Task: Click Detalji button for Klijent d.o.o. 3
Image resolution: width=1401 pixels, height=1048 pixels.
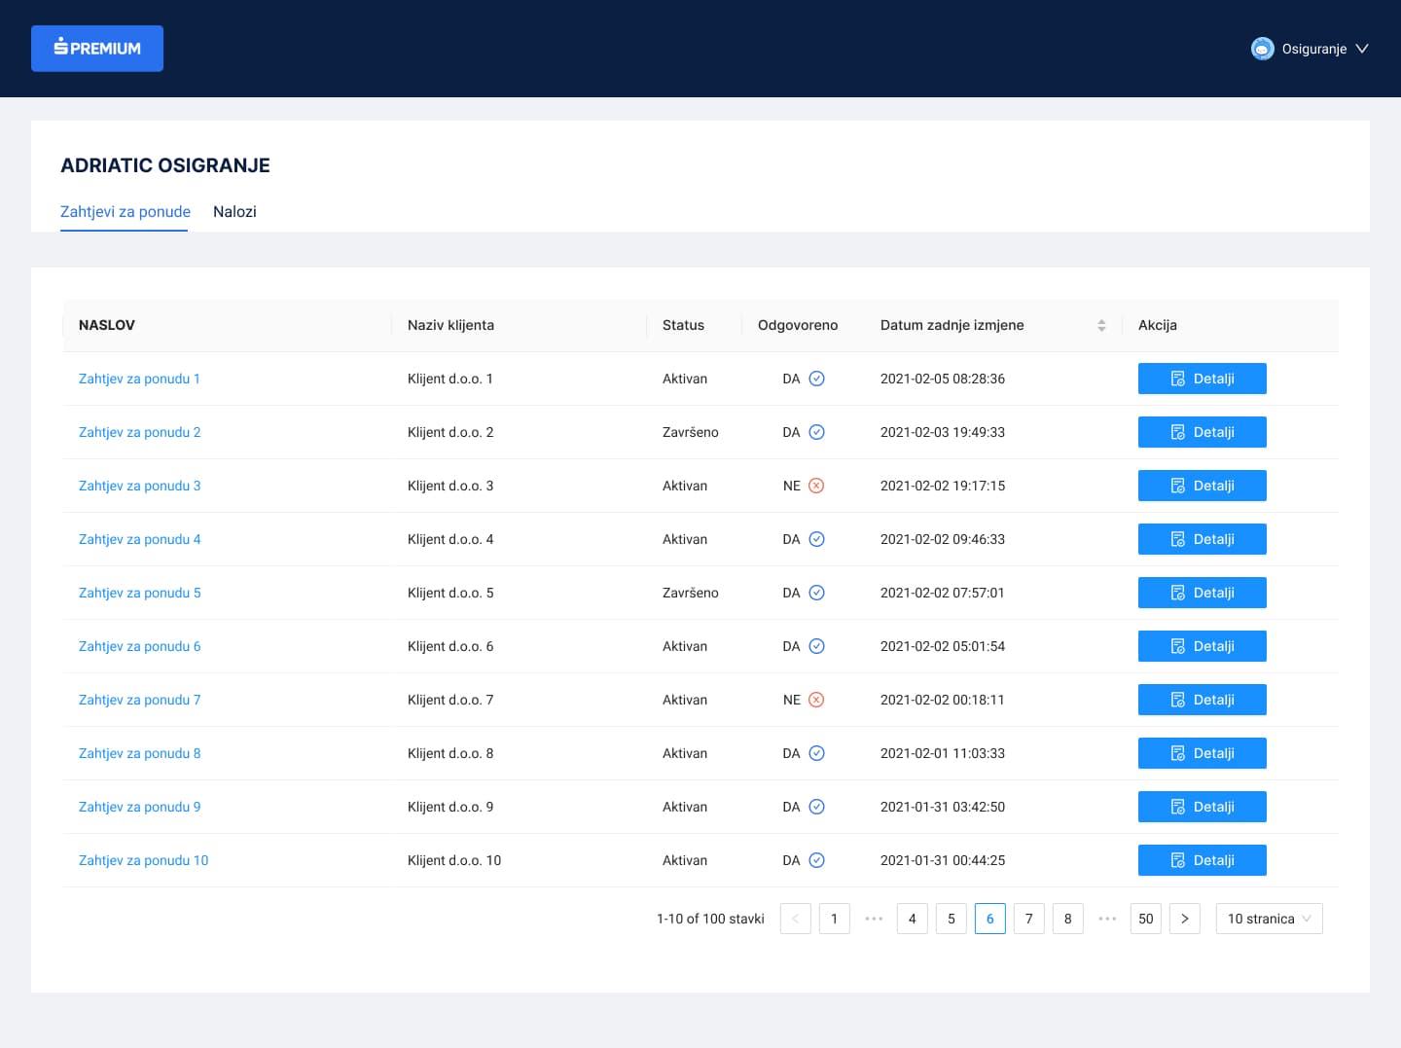Action: coord(1203,486)
